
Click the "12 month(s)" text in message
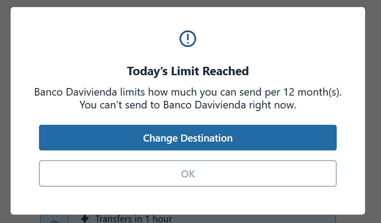point(312,92)
